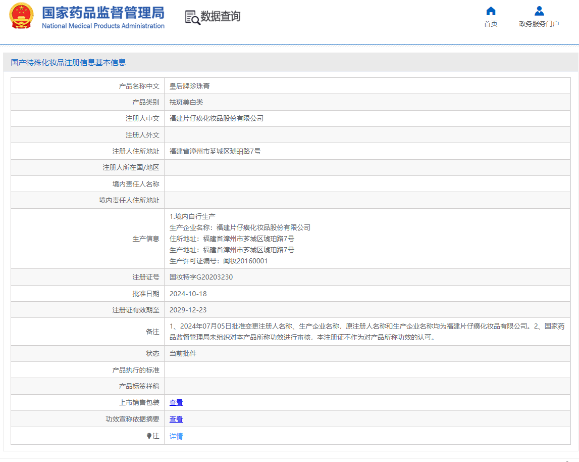The image size is (579, 462).
Task: Click the 国家药品监督管理局 title text
Action: pyautogui.click(x=103, y=12)
